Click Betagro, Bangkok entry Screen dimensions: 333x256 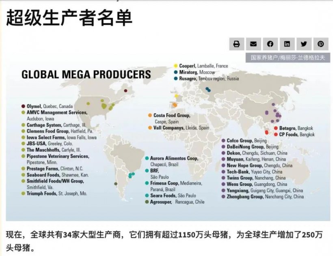(x=294, y=128)
